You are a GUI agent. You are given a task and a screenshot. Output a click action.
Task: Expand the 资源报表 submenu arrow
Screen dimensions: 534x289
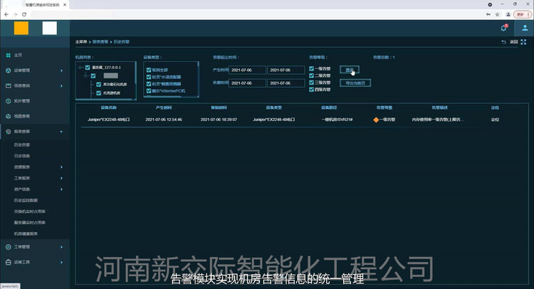coord(61,167)
